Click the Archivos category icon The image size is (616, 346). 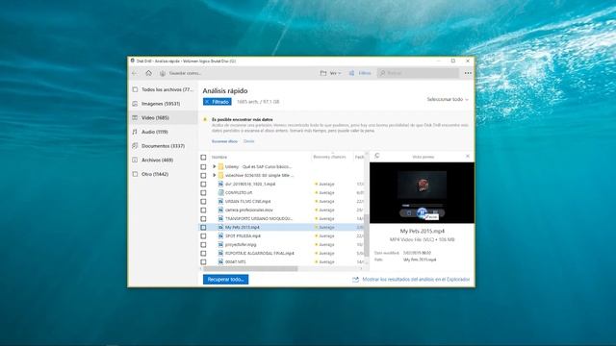[x=135, y=161]
